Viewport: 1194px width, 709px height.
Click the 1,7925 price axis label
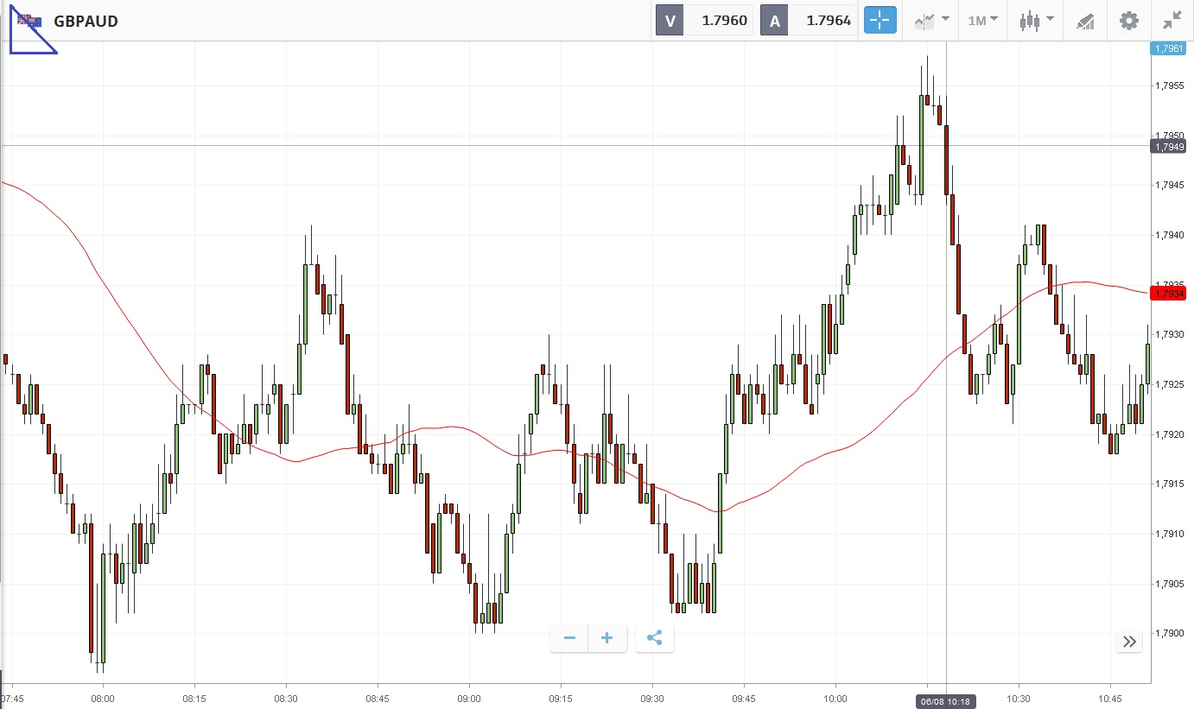[1169, 384]
